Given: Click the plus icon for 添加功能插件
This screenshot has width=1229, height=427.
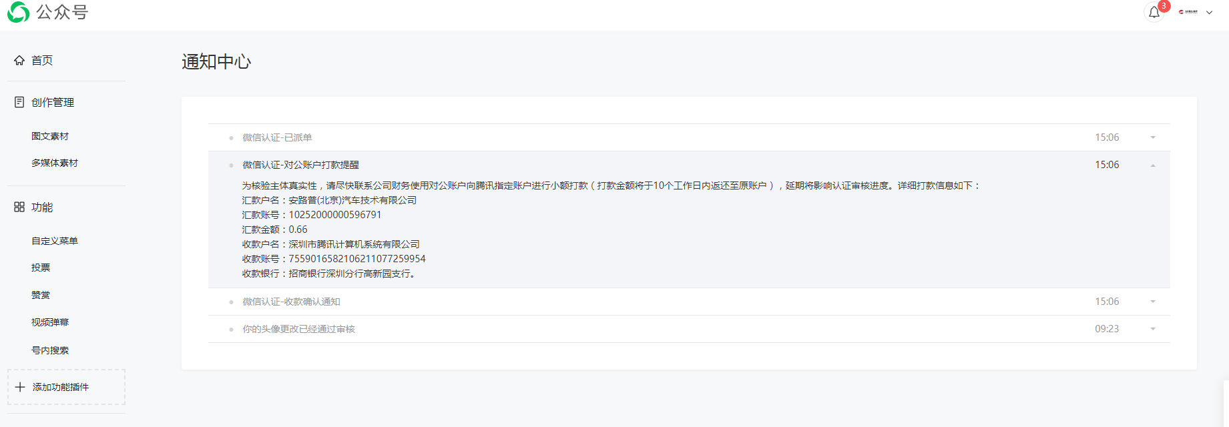Looking at the screenshot, I should pyautogui.click(x=20, y=387).
